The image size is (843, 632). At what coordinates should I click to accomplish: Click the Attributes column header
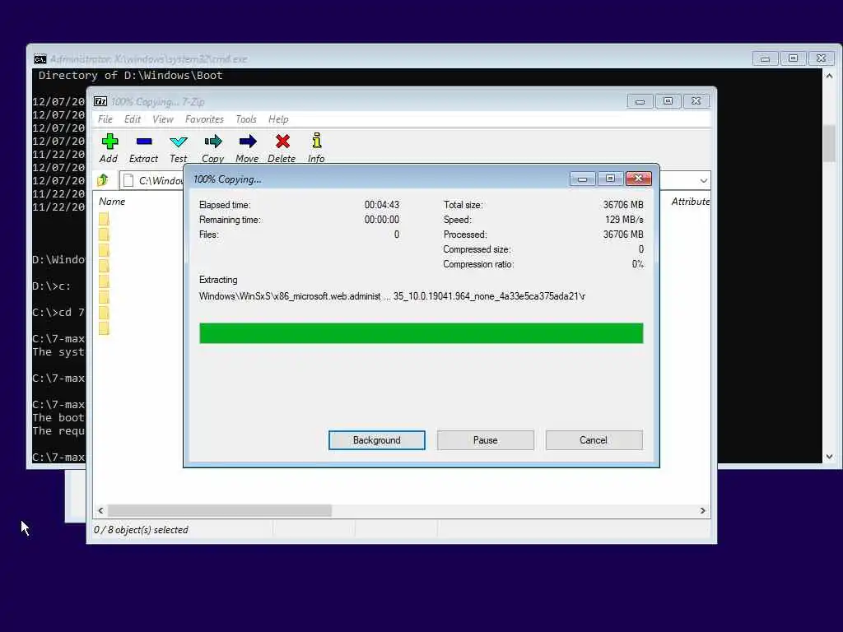pyautogui.click(x=691, y=202)
